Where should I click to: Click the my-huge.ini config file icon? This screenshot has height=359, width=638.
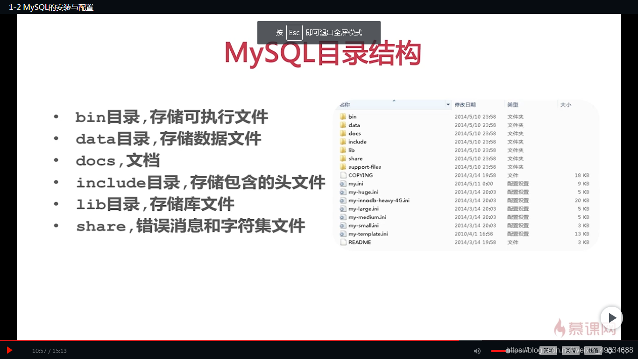[343, 192]
